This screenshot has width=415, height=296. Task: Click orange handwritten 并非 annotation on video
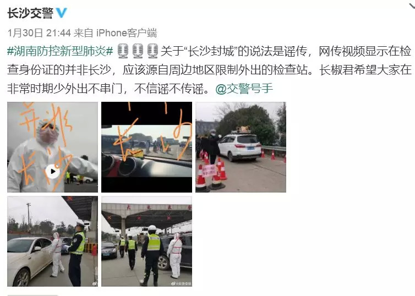coord(45,119)
